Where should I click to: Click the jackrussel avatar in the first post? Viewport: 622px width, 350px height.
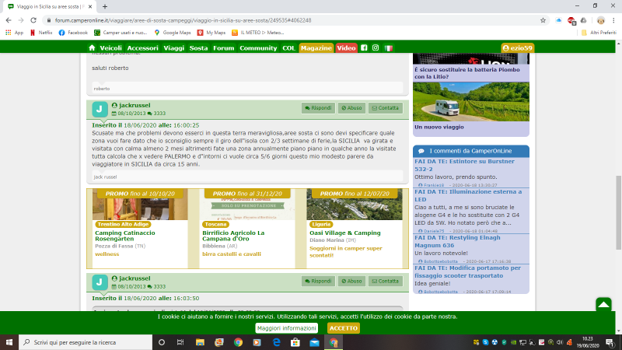point(100,109)
